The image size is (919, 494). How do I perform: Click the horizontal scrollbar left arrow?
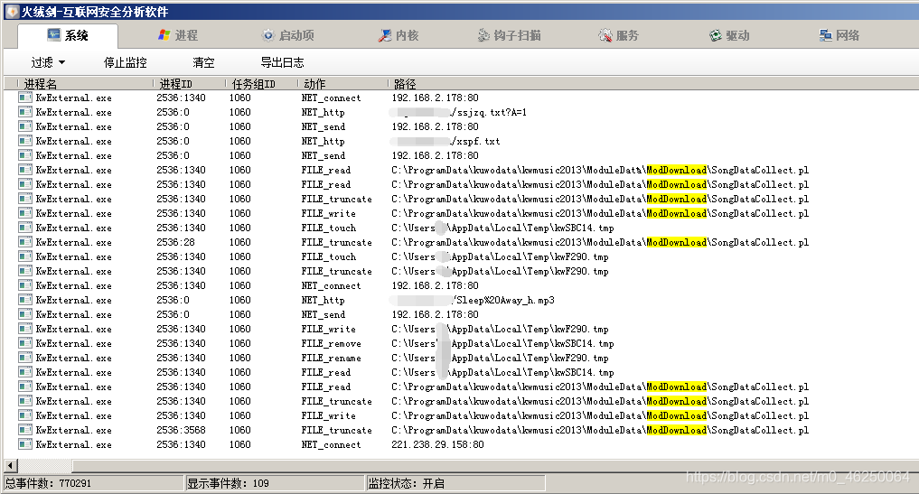coord(11,466)
